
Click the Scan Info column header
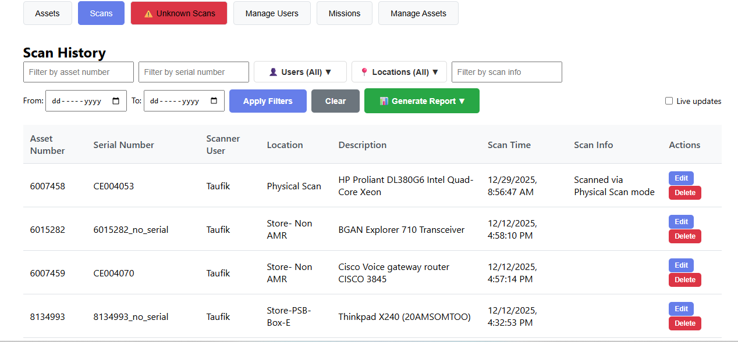click(594, 145)
